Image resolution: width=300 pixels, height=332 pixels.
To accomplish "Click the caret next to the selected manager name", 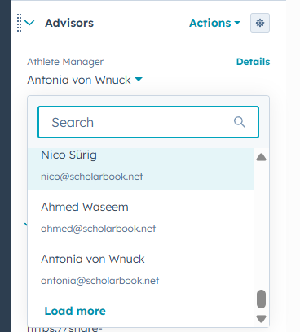I will click(139, 79).
